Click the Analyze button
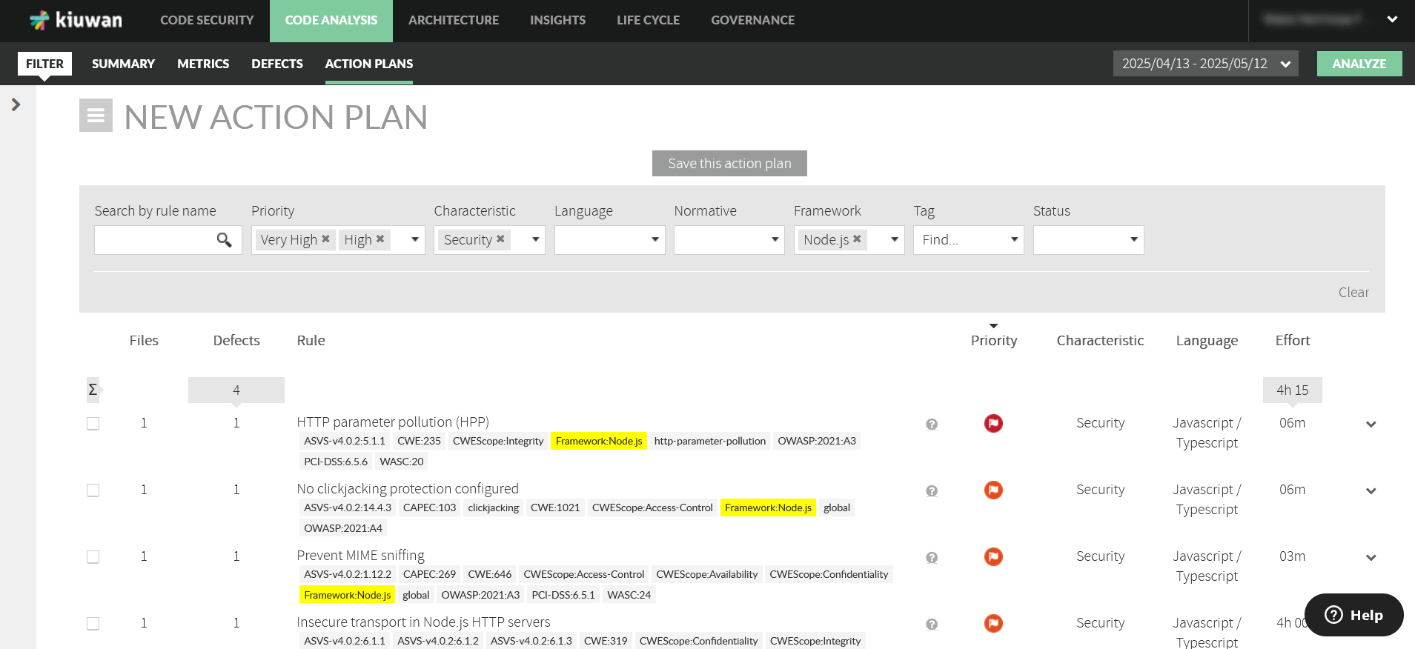This screenshot has height=649, width=1415. (1359, 64)
